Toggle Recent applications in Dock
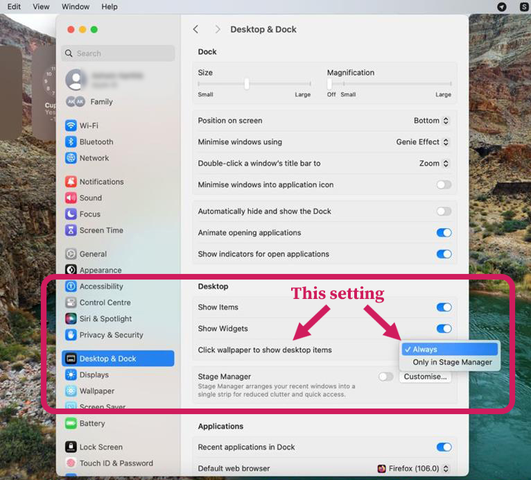 [444, 447]
